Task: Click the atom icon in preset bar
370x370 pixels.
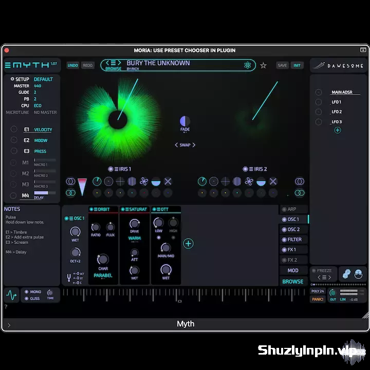Action: tap(248, 65)
